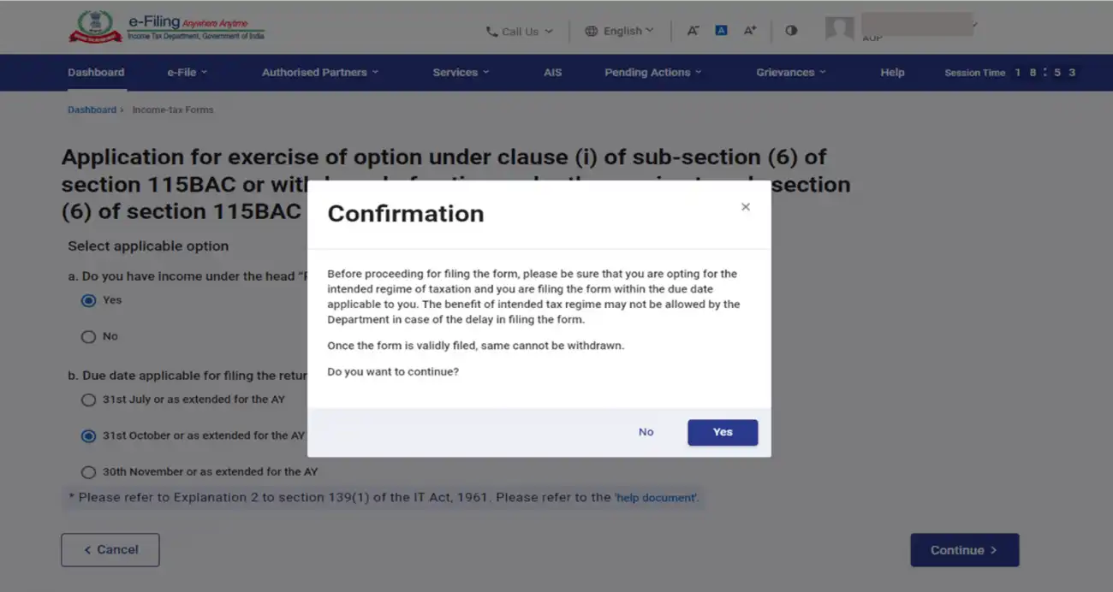
Task: Open the Grievances menu
Action: point(789,73)
